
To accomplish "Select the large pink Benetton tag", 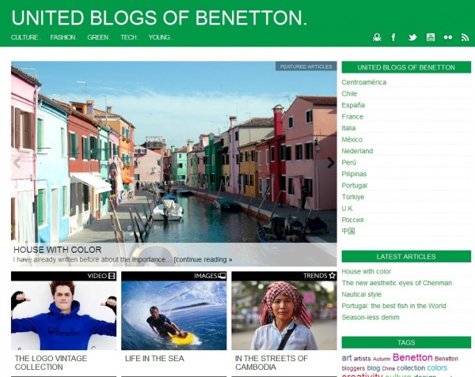I will 412,357.
